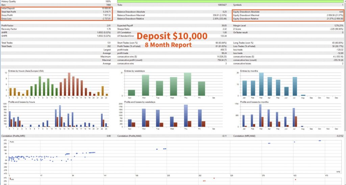Image resolution: width=346 pixels, height=185 pixels.
Task: Click 'Profits and losses by months' chart title
Action: pos(254,102)
